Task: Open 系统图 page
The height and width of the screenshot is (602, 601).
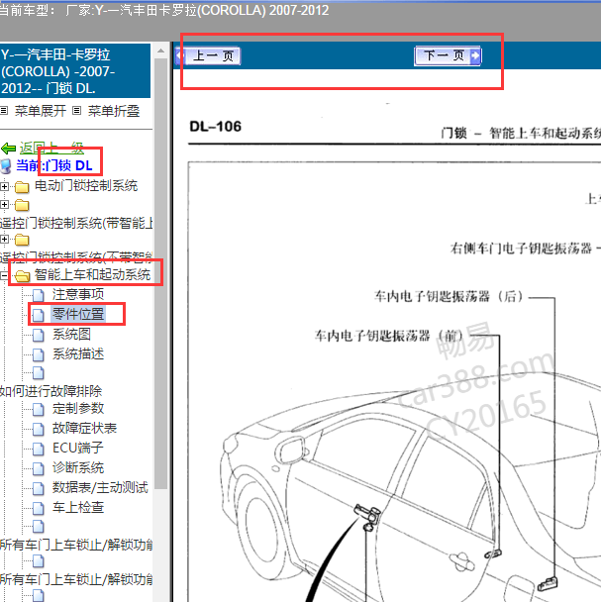Action: click(71, 334)
